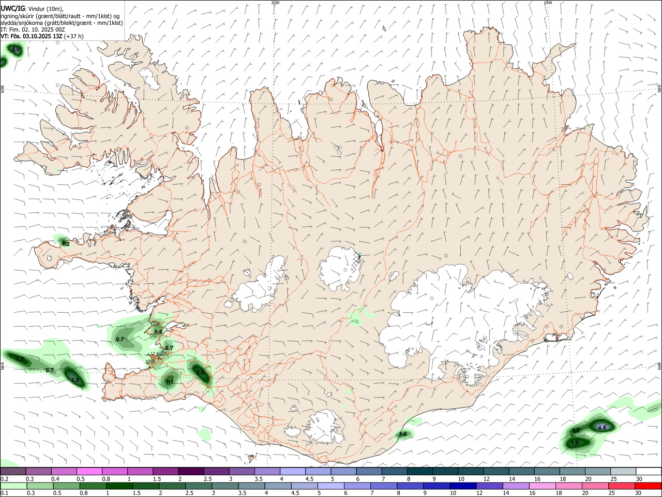Click the 'IT: Fim. 02. 10. 2025 00Z' line

tap(33, 30)
